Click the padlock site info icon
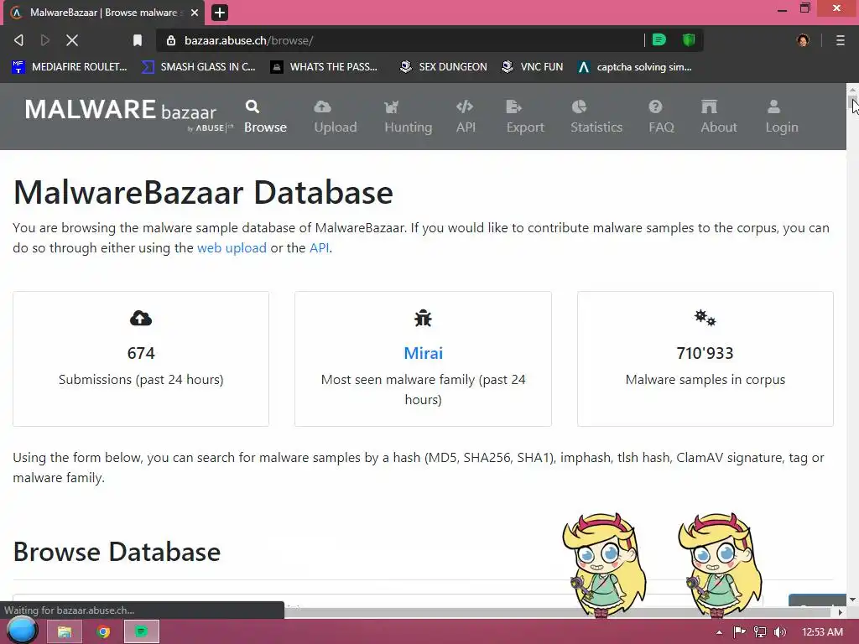This screenshot has width=859, height=644. pos(171,40)
